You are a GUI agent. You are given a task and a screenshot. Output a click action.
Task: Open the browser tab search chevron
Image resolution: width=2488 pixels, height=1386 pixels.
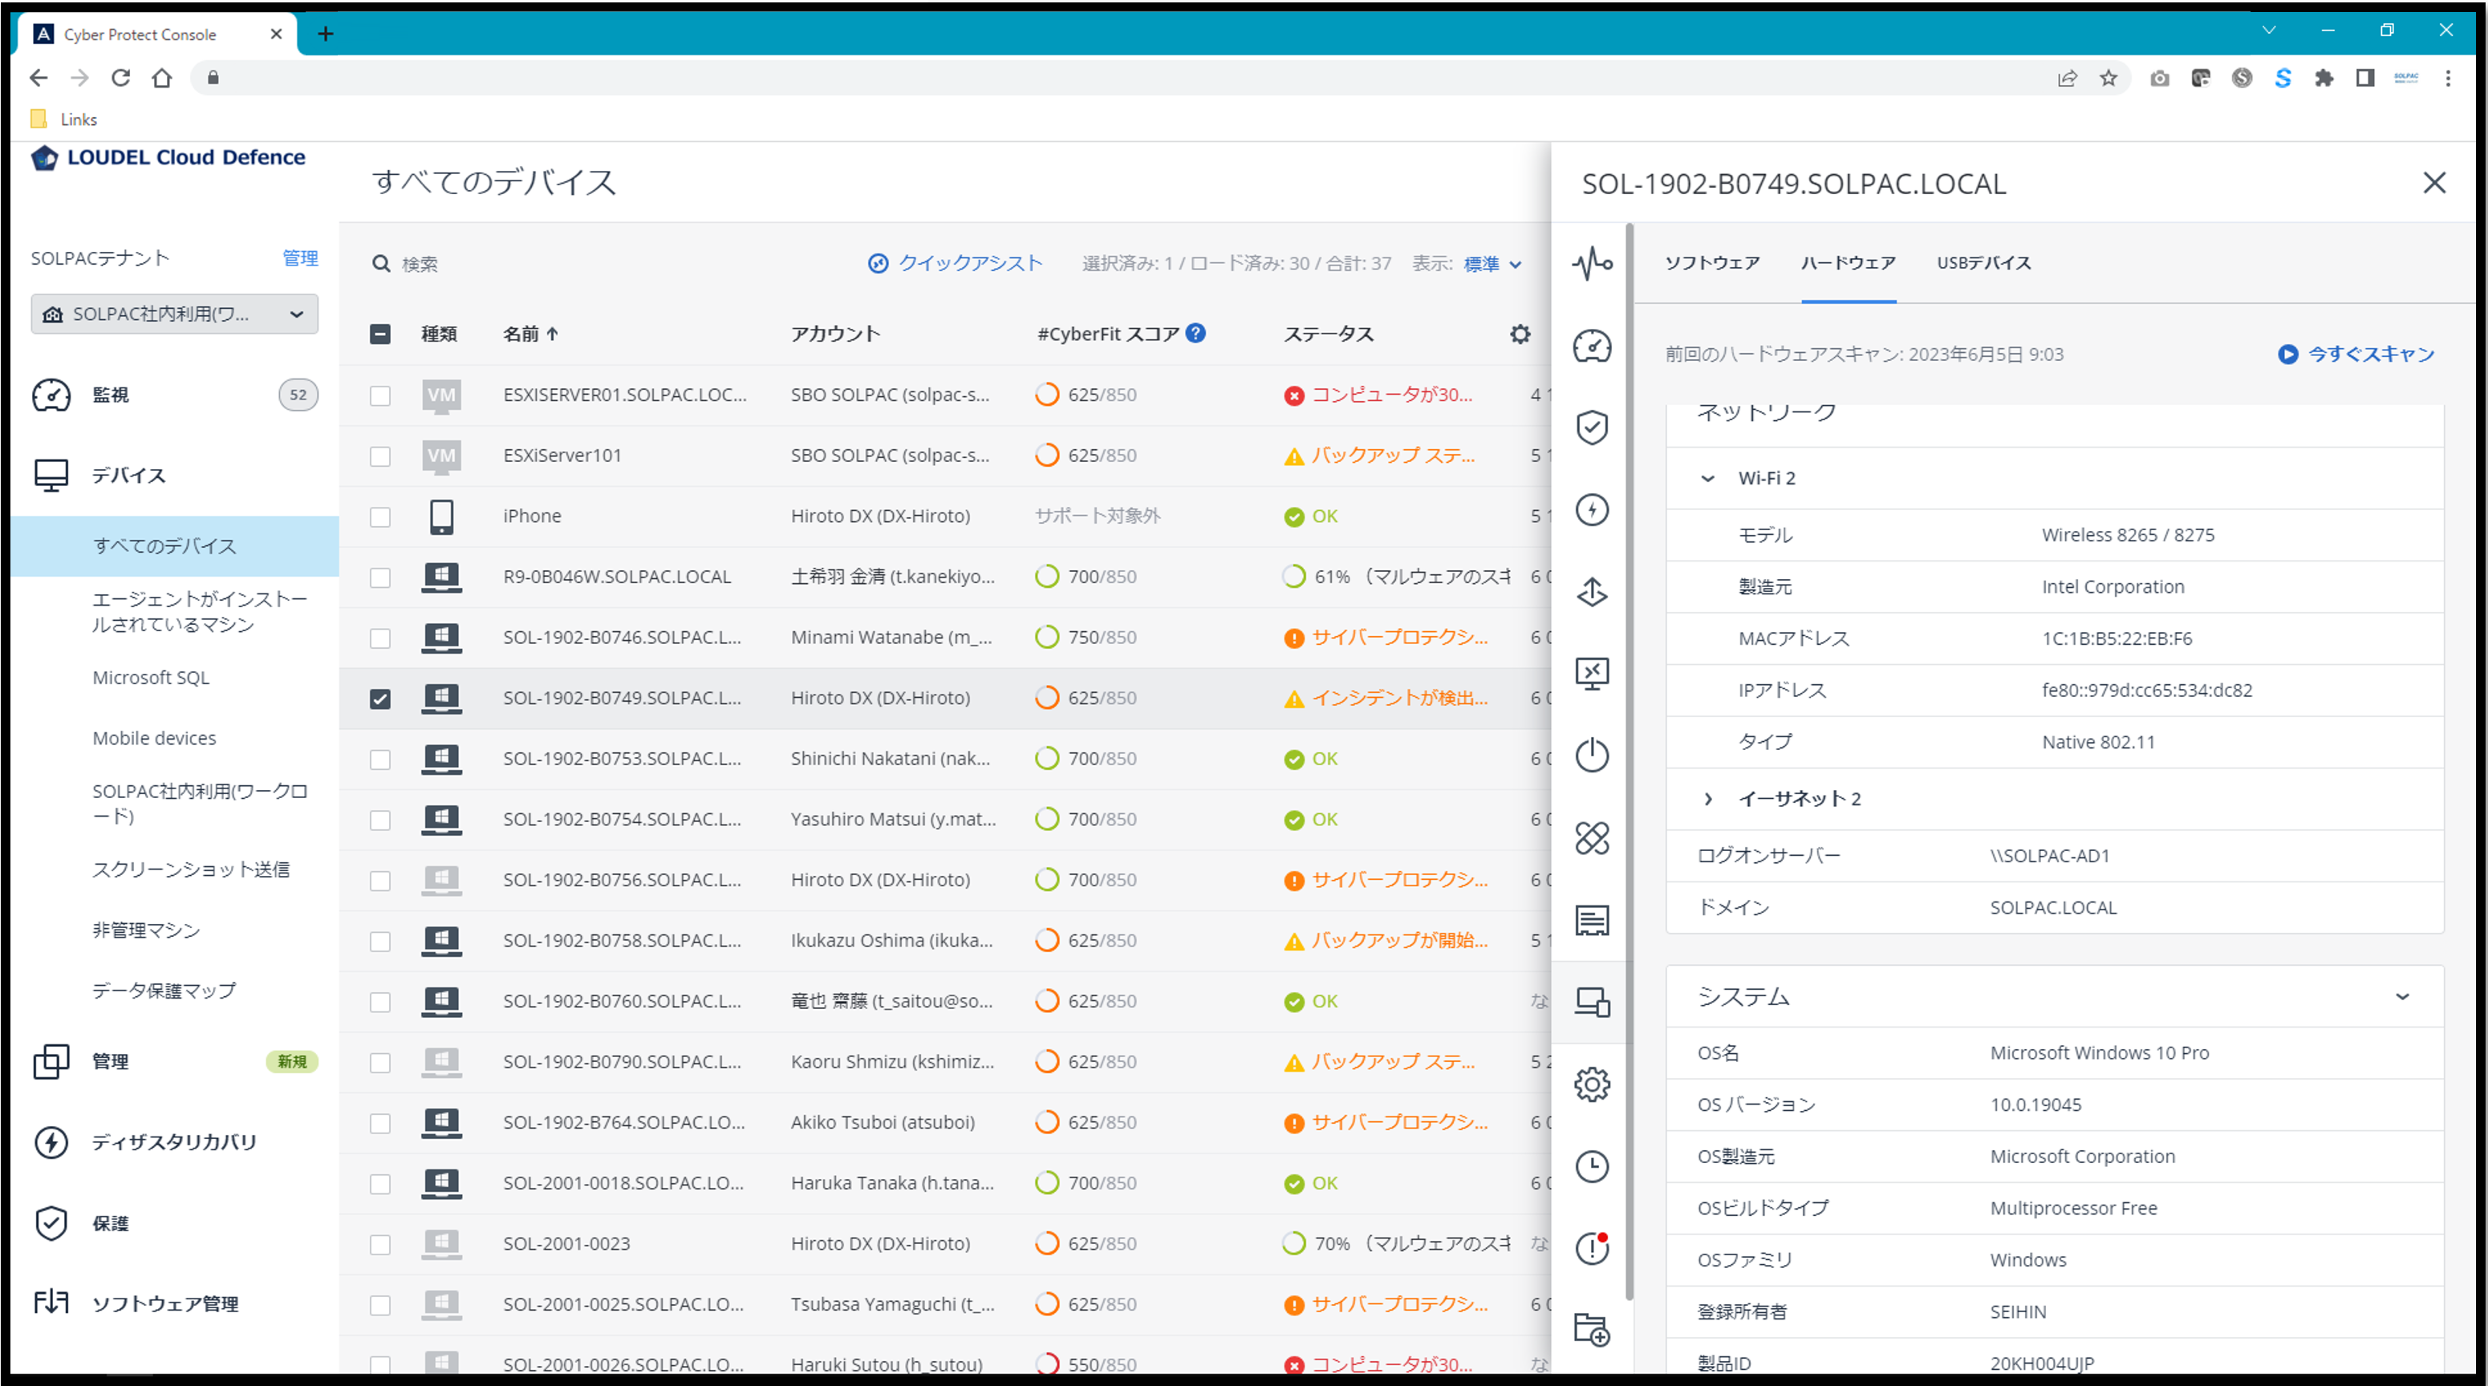point(2269,31)
